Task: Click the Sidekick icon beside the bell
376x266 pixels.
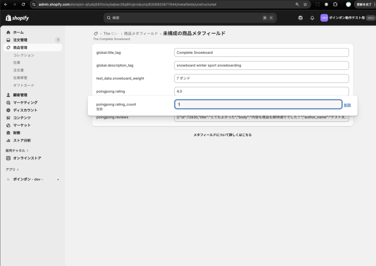Action: click(300, 18)
